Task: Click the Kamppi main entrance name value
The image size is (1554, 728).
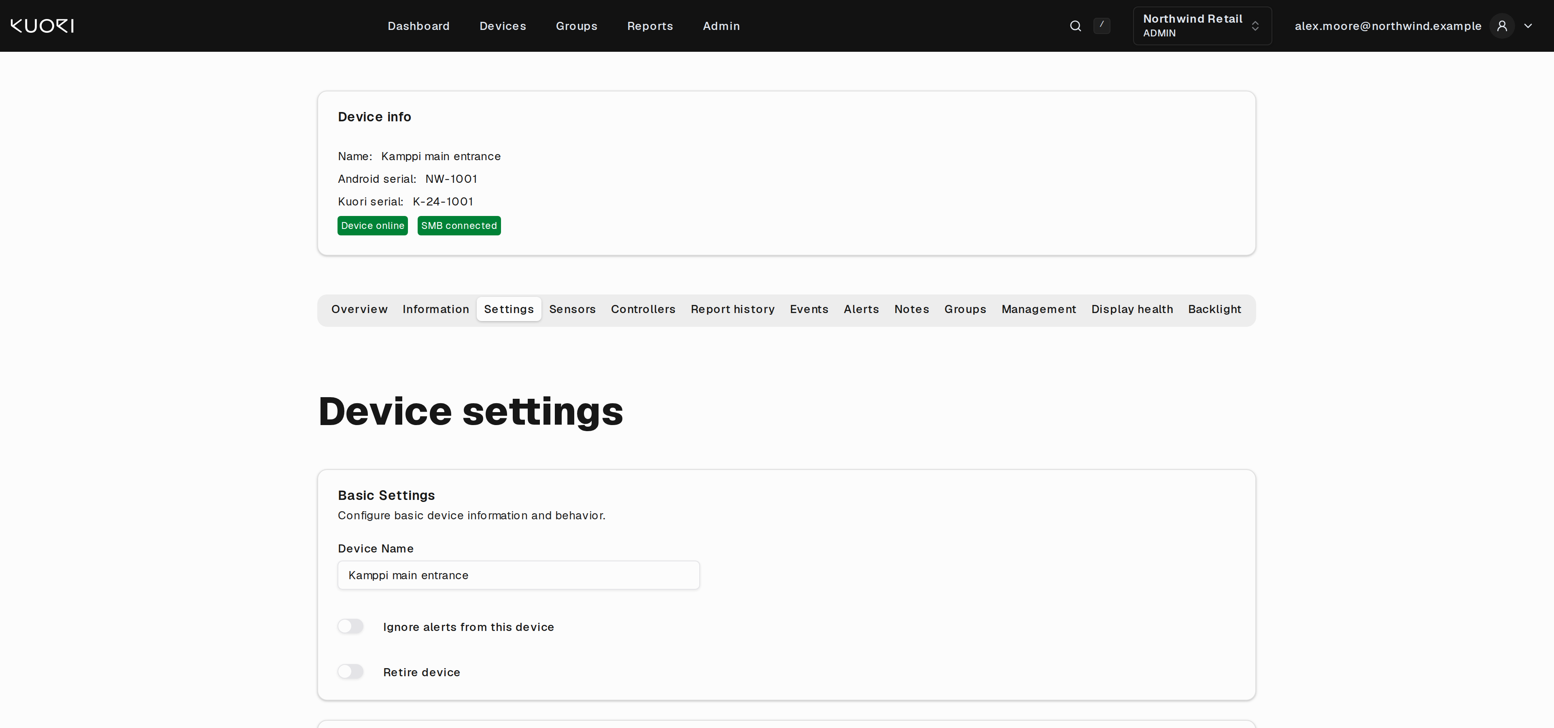Action: (441, 157)
